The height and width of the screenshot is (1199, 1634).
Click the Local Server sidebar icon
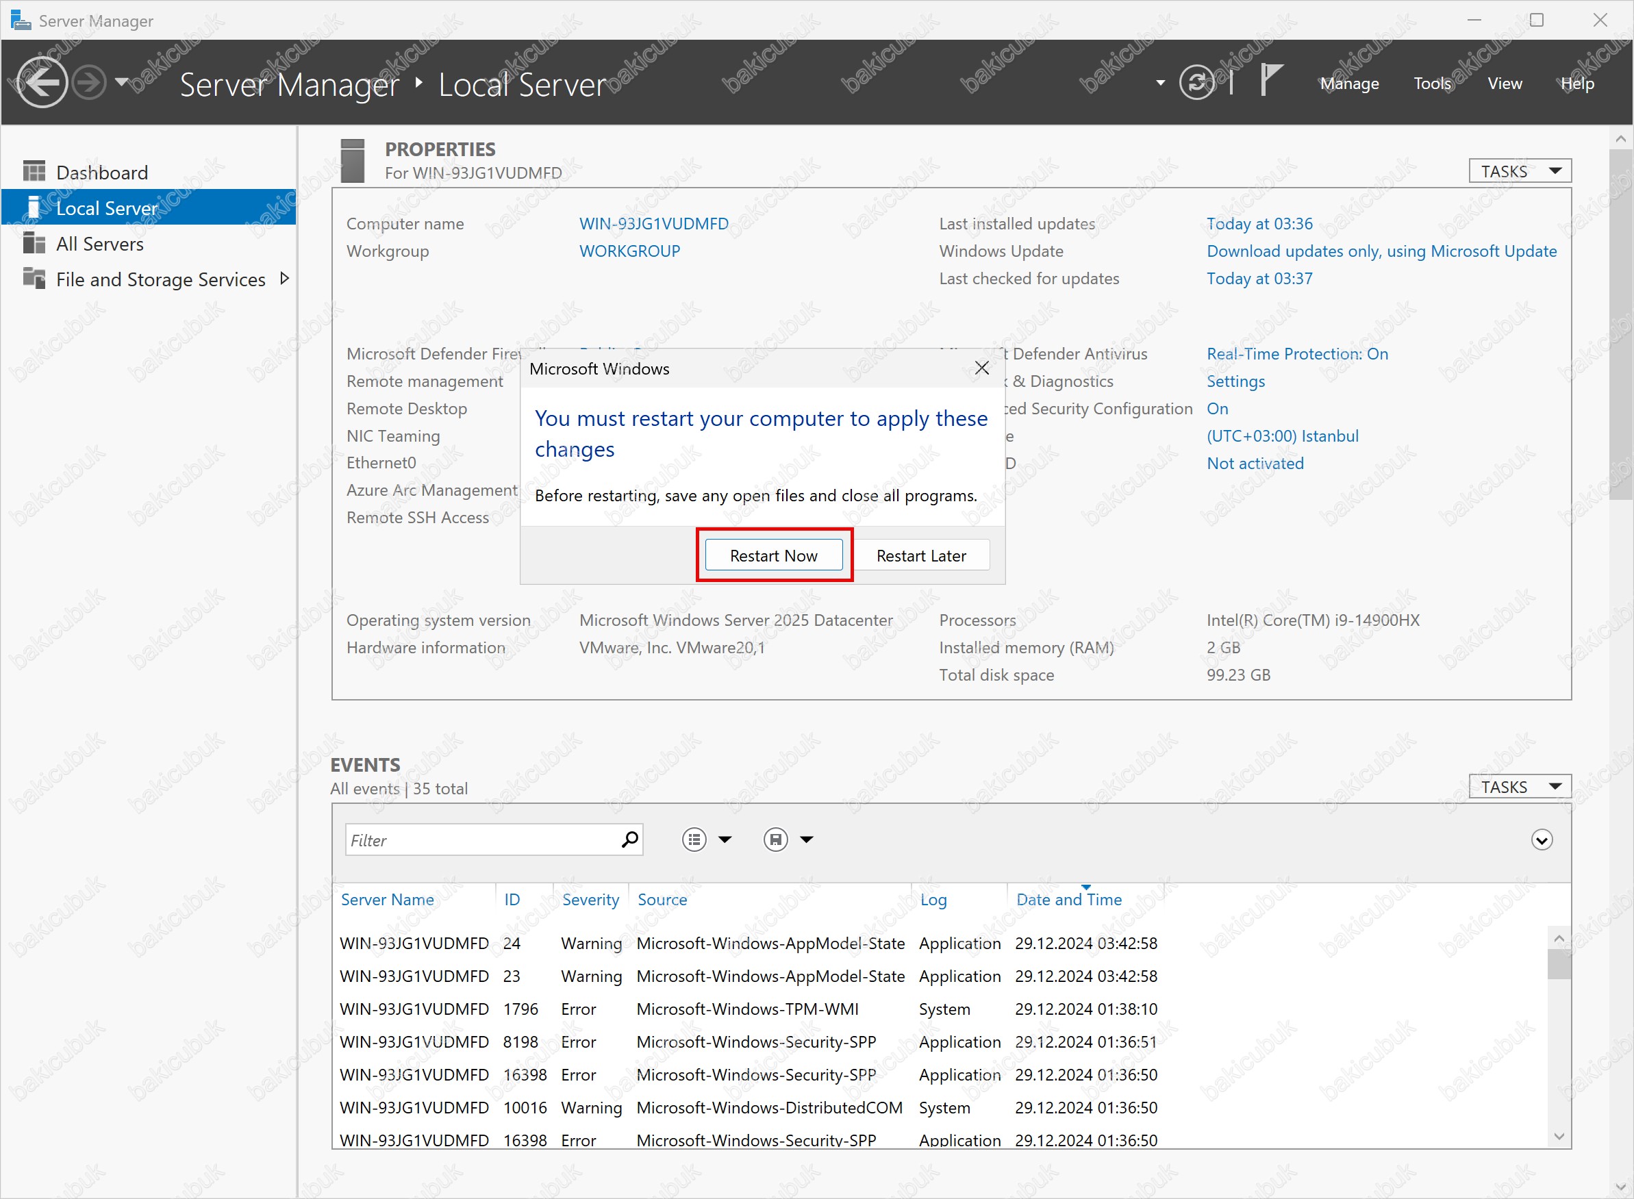tap(33, 207)
